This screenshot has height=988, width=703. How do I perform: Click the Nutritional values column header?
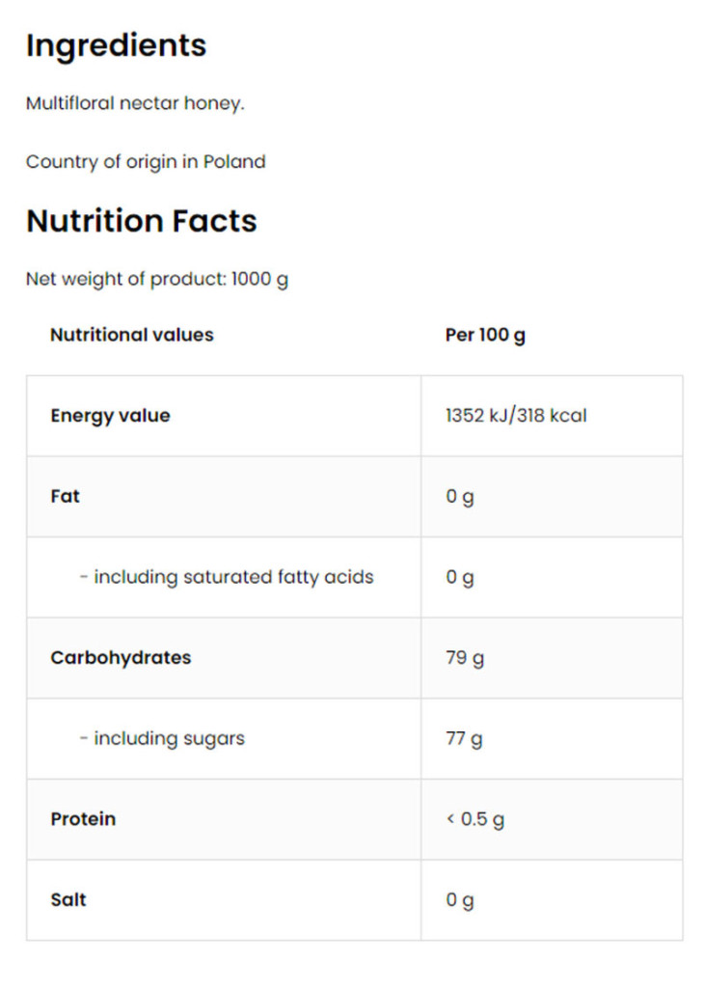tap(131, 335)
